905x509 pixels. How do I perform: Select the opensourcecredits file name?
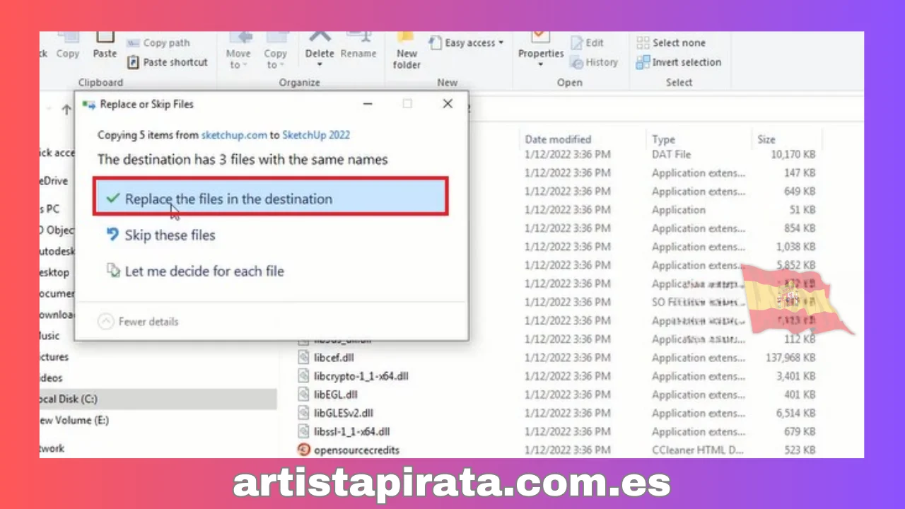point(357,450)
